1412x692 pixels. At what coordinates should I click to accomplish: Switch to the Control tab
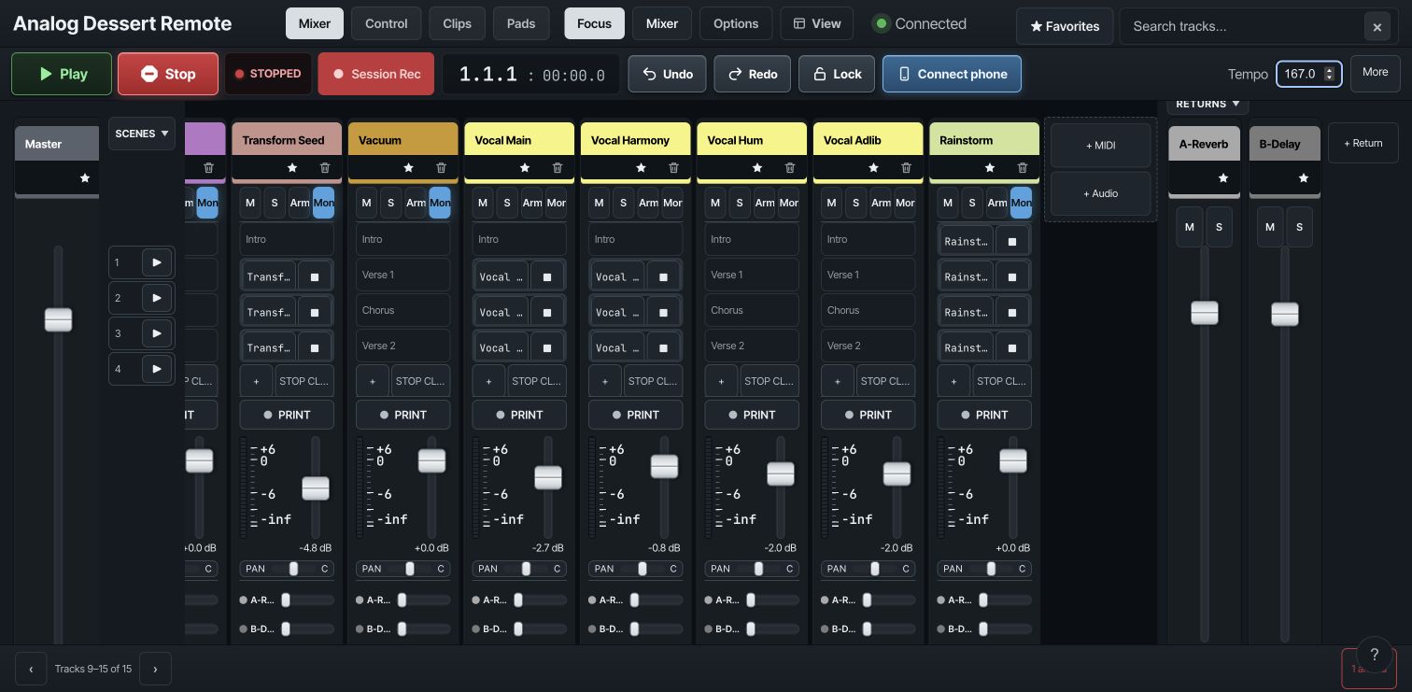pos(387,23)
